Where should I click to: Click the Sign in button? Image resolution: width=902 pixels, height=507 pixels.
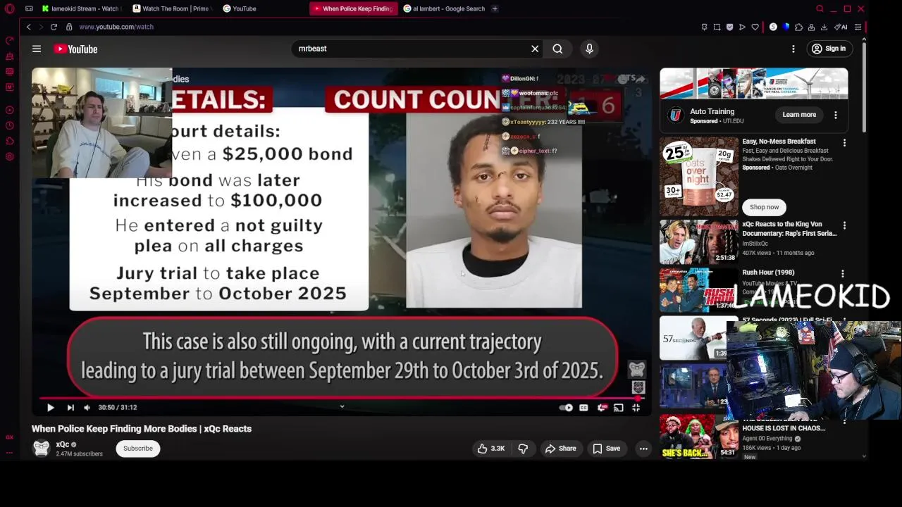(828, 49)
